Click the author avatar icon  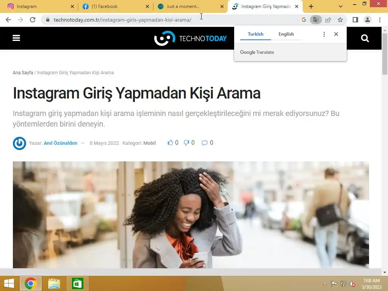tap(19, 143)
